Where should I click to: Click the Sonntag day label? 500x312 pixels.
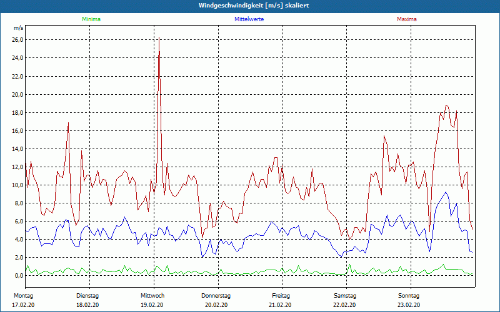409,296
